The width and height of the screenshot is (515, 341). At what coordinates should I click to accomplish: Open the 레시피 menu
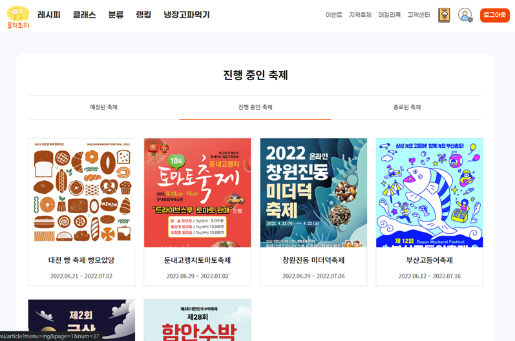pos(49,15)
